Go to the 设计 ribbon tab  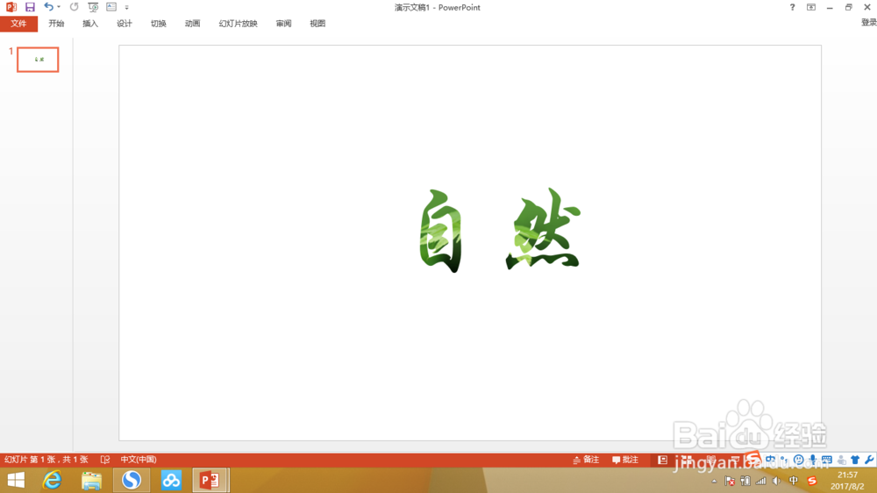point(125,24)
